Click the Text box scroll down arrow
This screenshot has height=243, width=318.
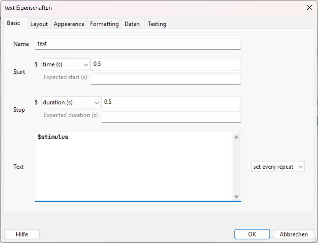236,197
